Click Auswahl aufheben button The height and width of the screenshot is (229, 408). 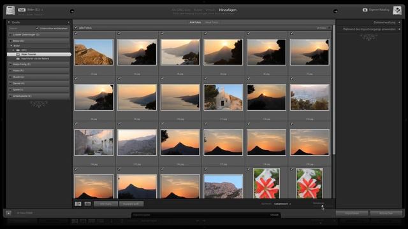[131, 204]
